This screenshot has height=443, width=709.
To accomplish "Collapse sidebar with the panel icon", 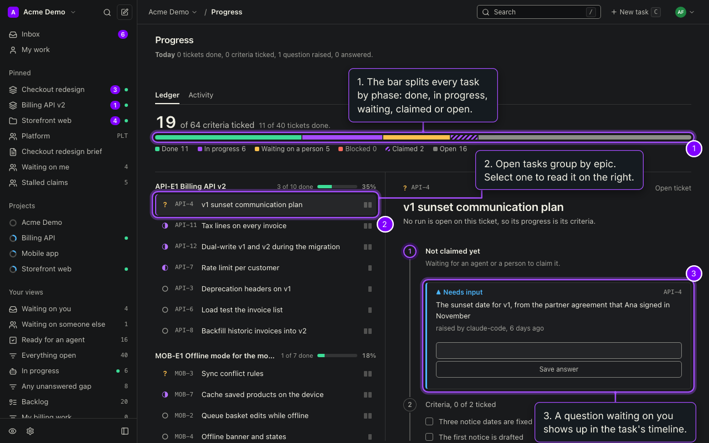I will [125, 431].
